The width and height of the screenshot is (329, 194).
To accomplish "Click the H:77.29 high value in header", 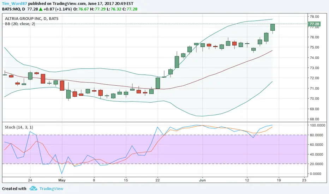I will [98, 9].
